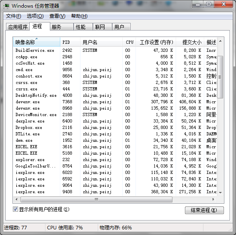Click the vertical scrollbar up arrow
This screenshot has height=235, width=236.
click(220, 41)
